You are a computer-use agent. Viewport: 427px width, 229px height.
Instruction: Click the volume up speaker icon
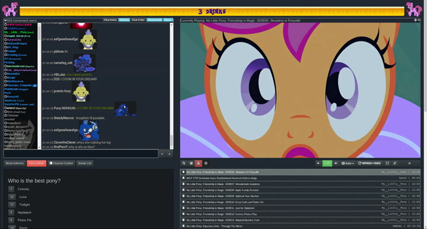point(336,163)
